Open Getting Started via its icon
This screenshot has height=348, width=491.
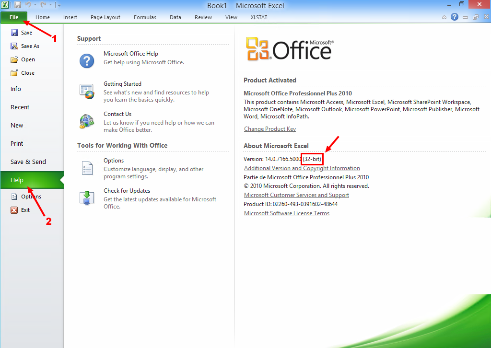click(x=87, y=91)
